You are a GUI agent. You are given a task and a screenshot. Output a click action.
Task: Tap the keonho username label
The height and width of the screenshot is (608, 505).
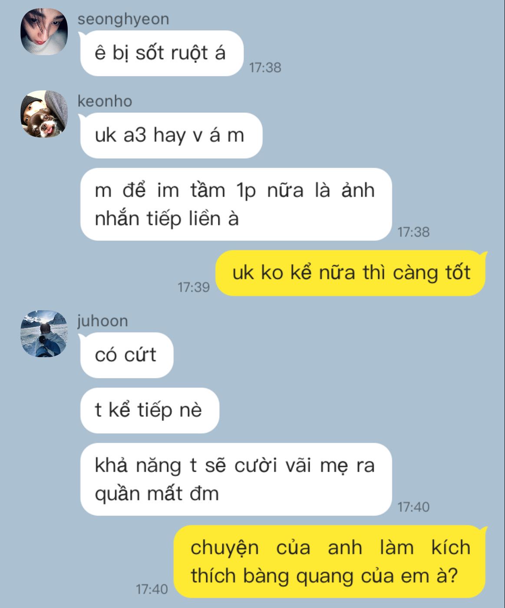pos(105,102)
